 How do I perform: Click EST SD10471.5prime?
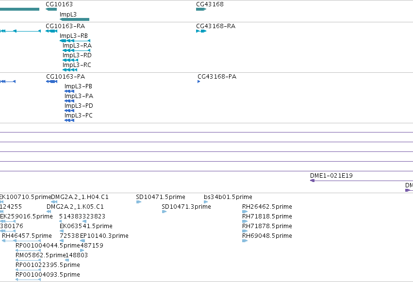[x=161, y=197]
